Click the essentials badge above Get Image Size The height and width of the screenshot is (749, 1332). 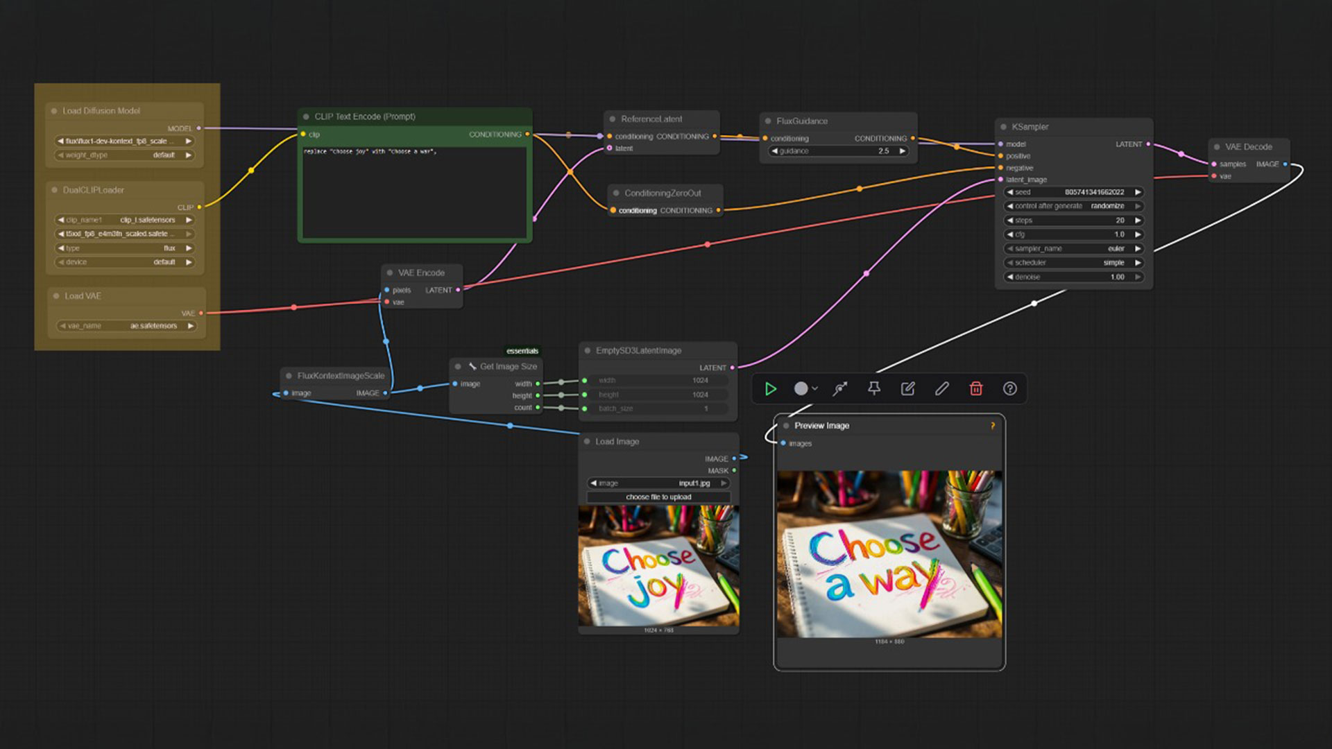(x=522, y=351)
